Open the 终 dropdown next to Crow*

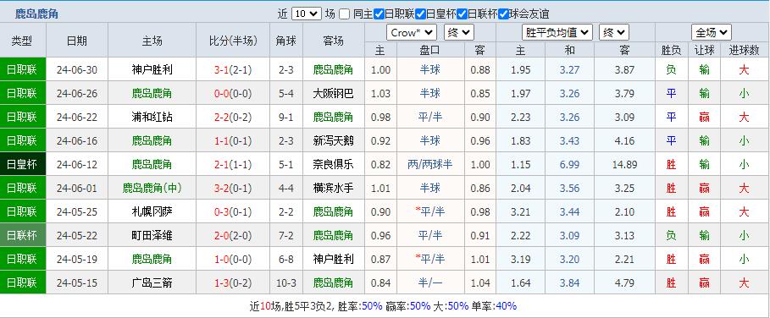pyautogui.click(x=458, y=33)
